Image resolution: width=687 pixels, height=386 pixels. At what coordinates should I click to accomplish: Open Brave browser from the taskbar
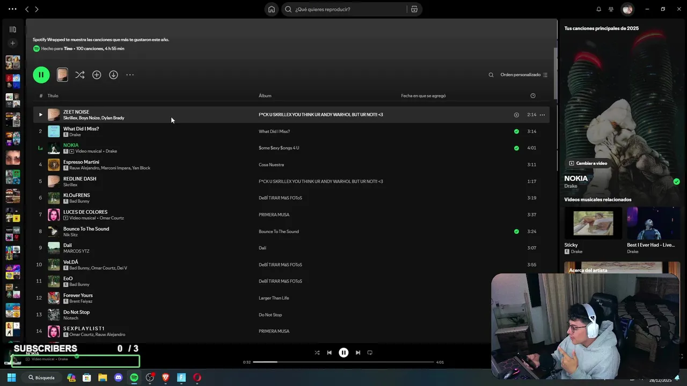coord(166,377)
